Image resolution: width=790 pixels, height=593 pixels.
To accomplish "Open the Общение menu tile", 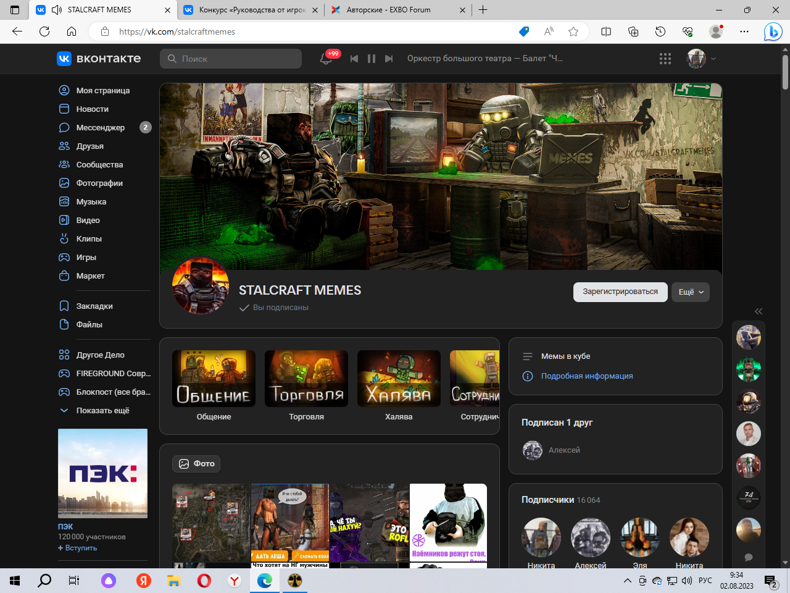I will click(x=214, y=385).
